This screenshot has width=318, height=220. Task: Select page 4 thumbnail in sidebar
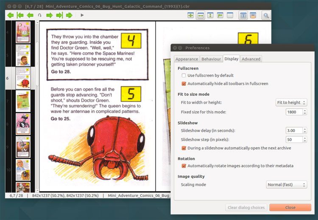pyautogui.click(x=23, y=32)
